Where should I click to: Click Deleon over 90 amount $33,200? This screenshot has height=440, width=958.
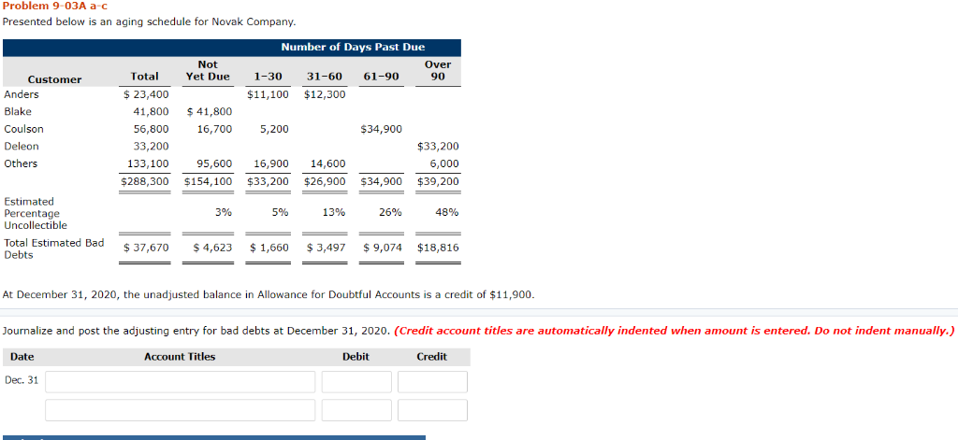click(438, 146)
